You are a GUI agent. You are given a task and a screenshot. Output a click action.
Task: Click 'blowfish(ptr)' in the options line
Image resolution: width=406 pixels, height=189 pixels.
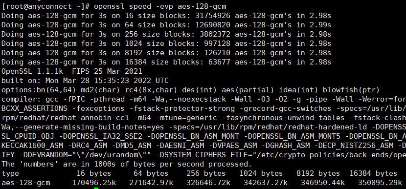(351, 90)
